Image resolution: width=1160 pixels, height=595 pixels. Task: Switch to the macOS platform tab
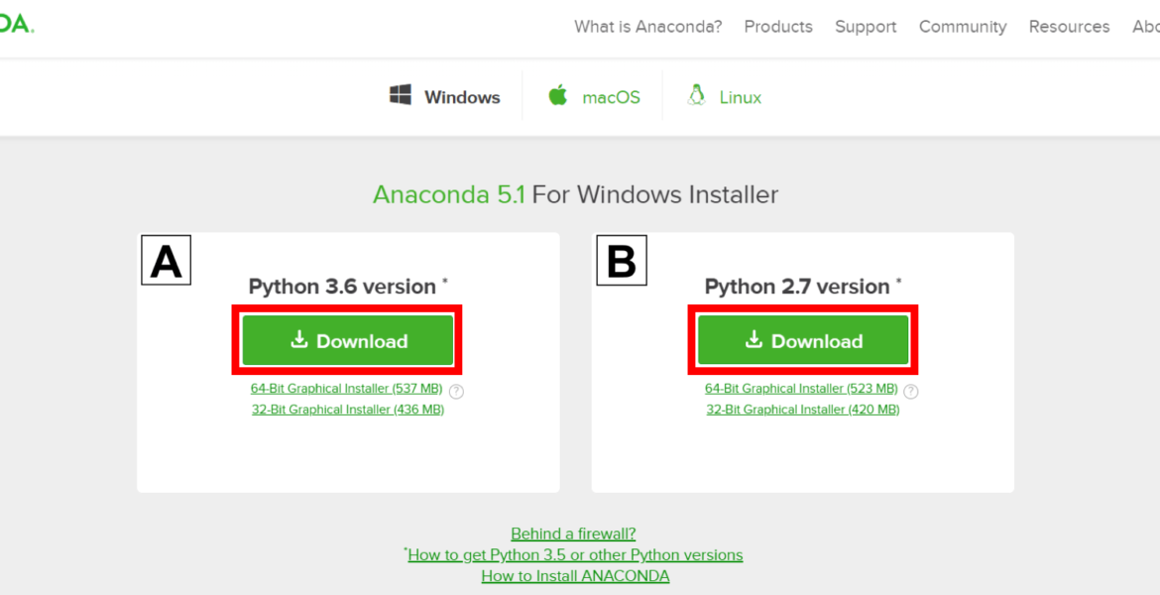tap(593, 96)
